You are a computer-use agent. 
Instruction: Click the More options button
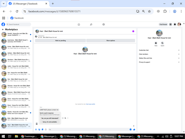(111, 40)
